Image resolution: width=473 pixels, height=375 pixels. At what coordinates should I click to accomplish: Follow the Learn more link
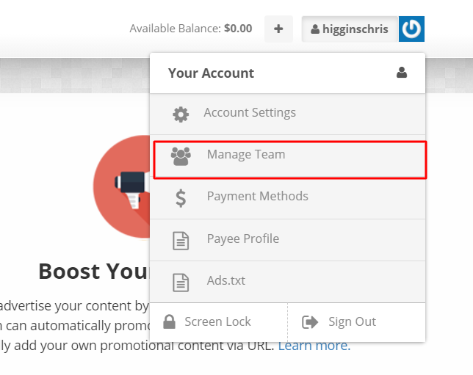pyautogui.click(x=314, y=346)
